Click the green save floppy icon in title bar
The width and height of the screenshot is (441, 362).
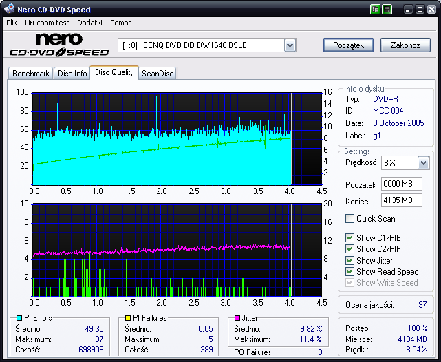tap(387, 9)
